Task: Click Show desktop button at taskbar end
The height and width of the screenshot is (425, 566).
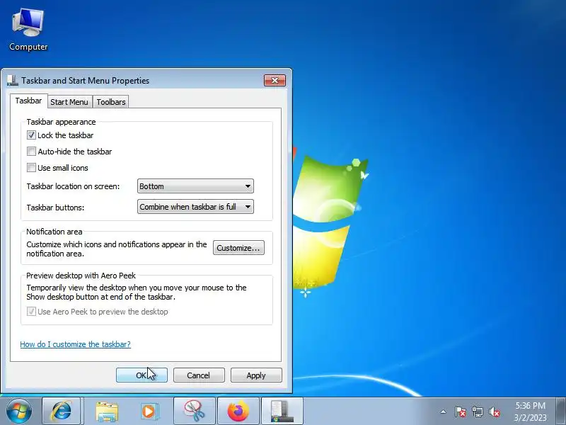Action: pos(560,412)
